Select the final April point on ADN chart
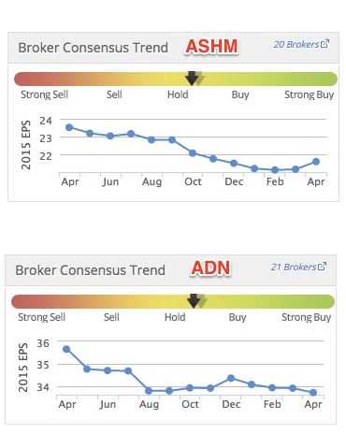The height and width of the screenshot is (434, 346). click(313, 392)
